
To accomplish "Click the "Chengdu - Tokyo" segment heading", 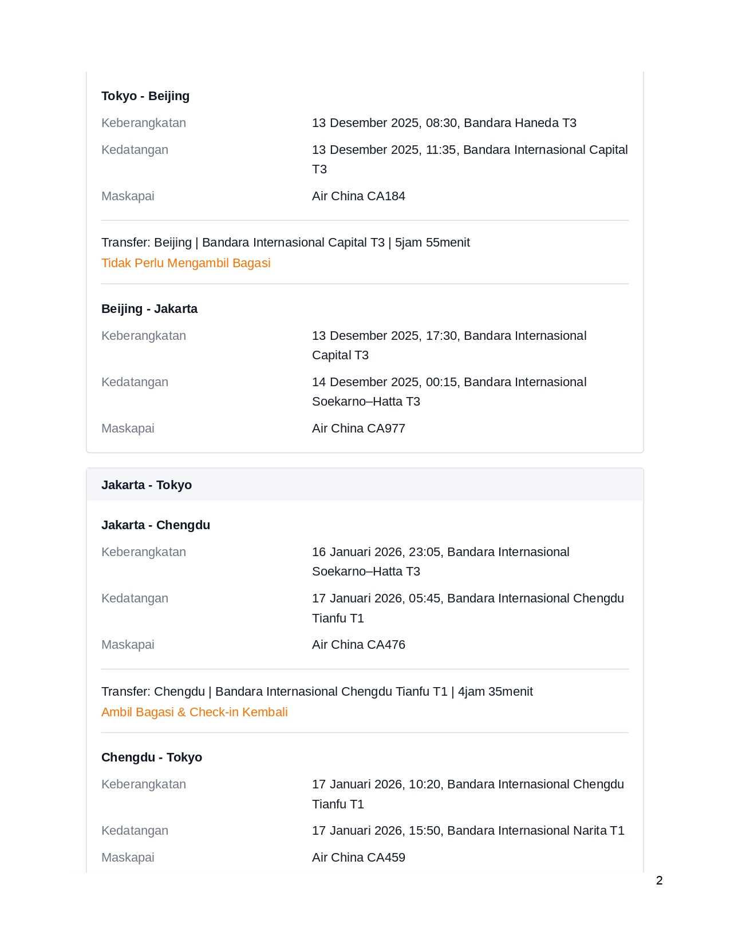I will [152, 757].
